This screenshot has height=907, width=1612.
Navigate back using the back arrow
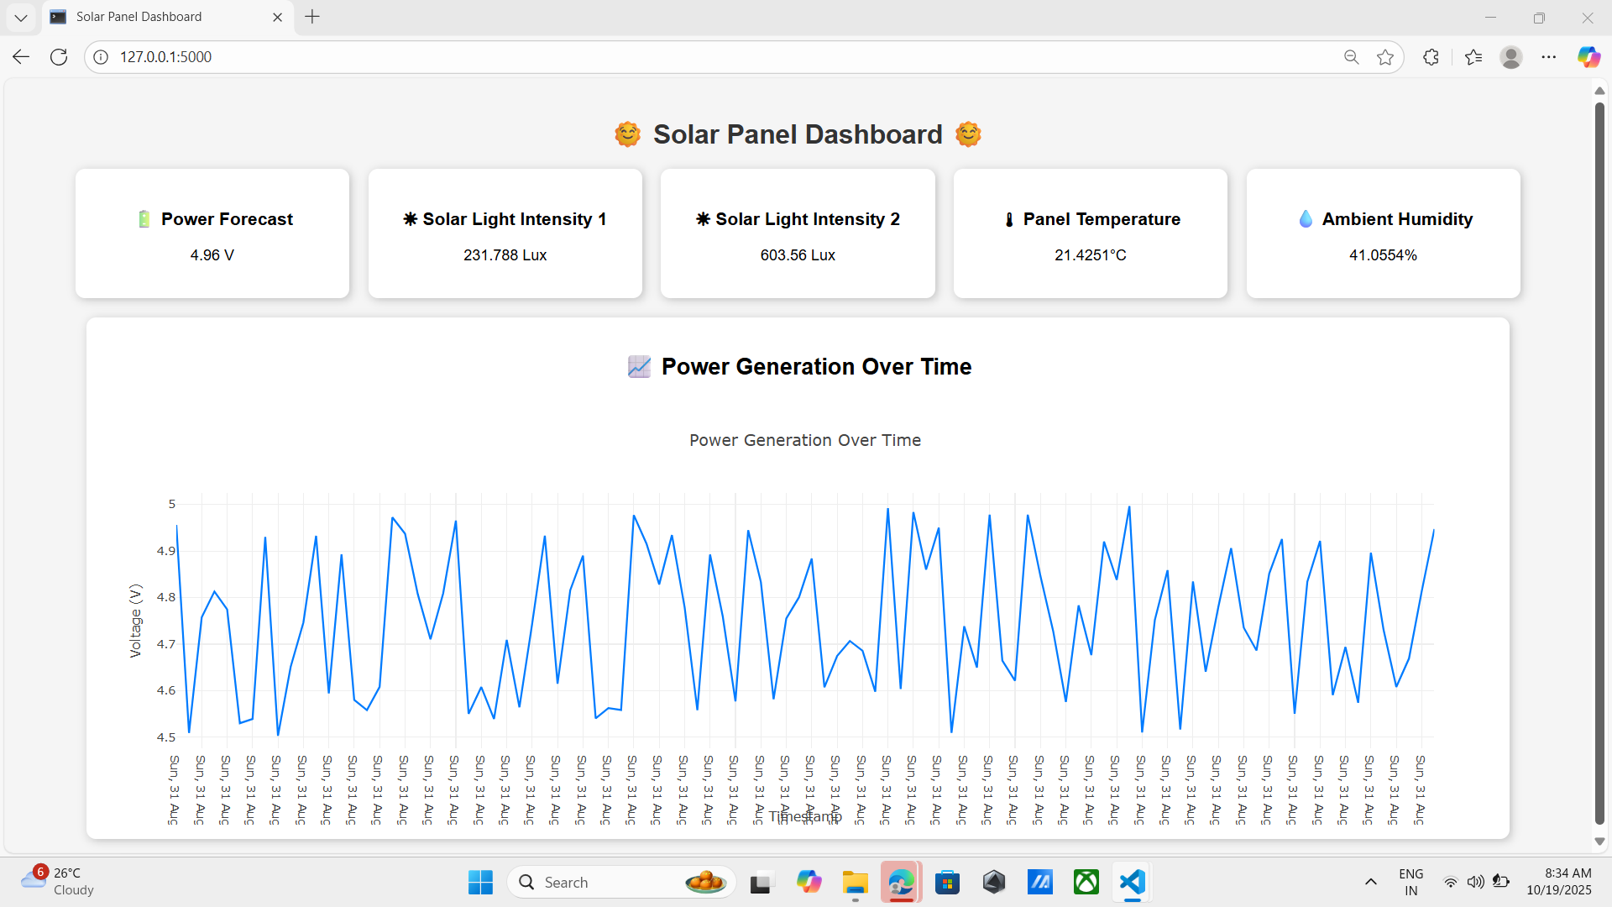point(20,56)
